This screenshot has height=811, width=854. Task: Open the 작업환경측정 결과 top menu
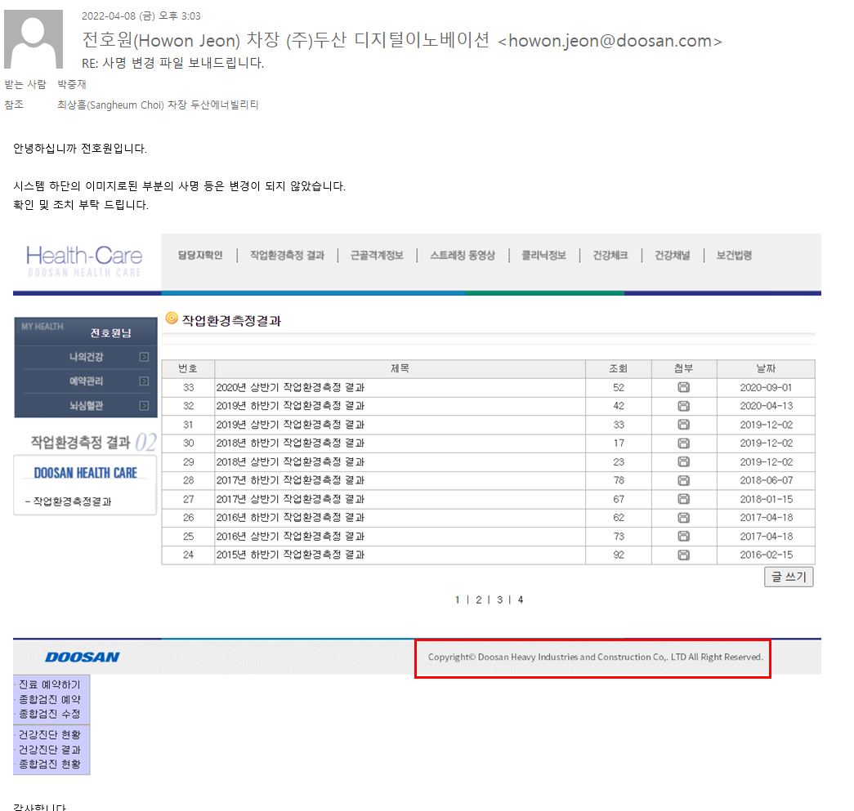(x=287, y=256)
